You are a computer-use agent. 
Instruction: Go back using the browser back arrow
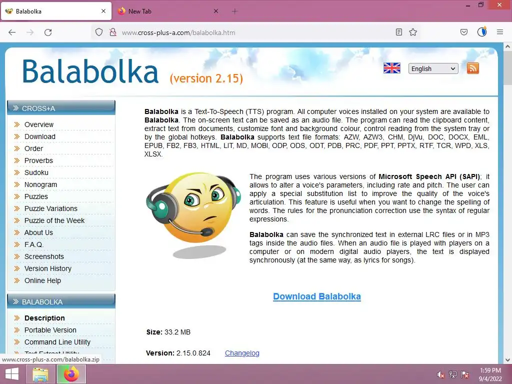click(x=12, y=32)
